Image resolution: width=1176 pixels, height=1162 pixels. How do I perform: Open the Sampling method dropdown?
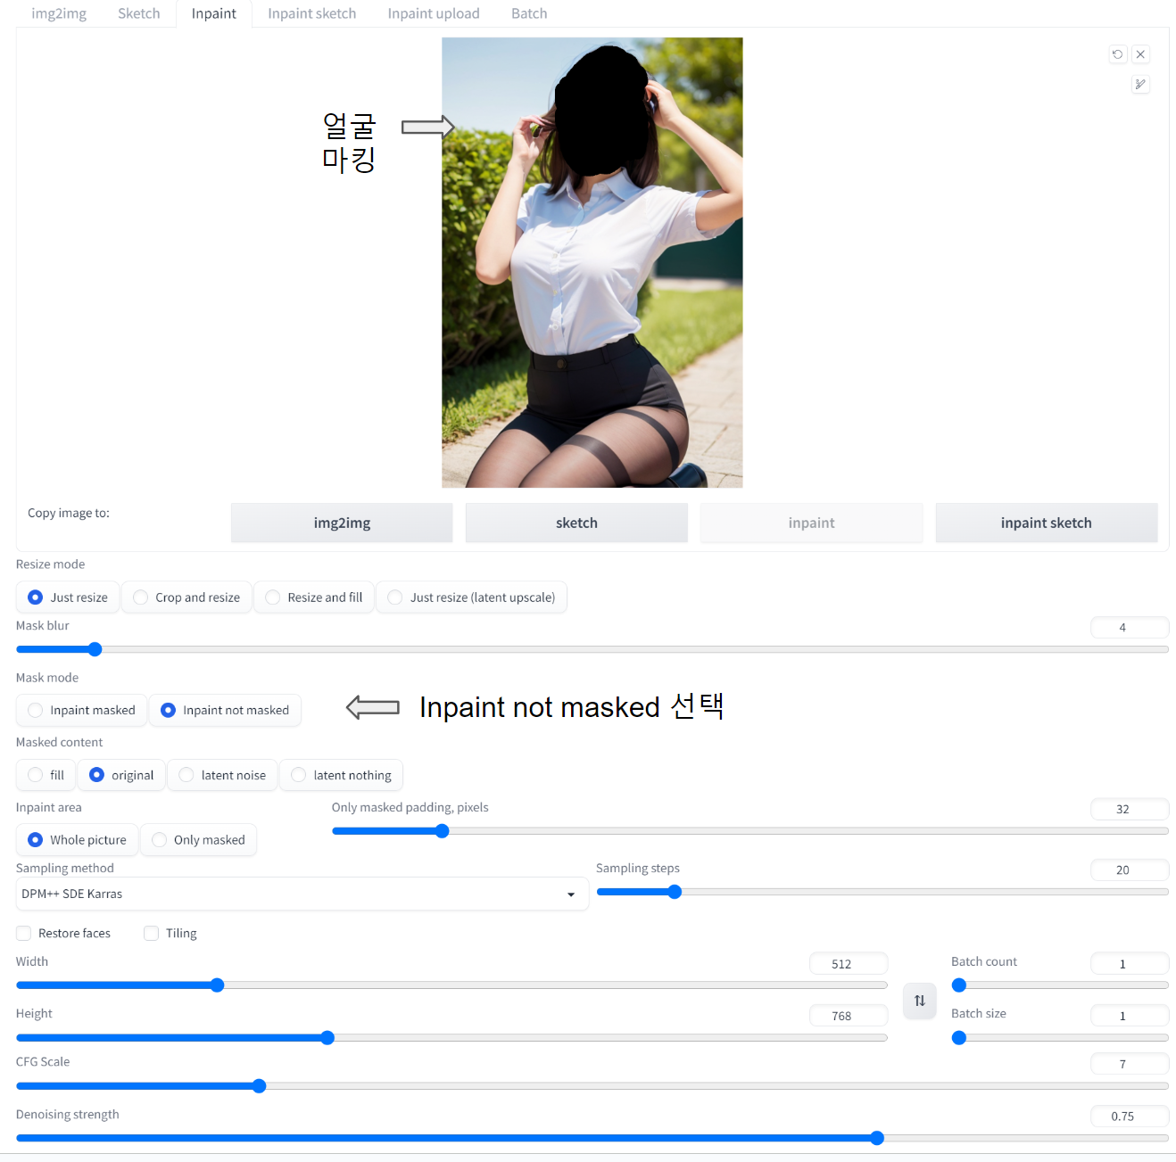302,894
